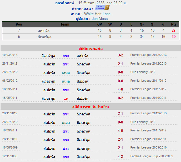Click 2-1 score in the 16/08/2009 row

point(120,148)
